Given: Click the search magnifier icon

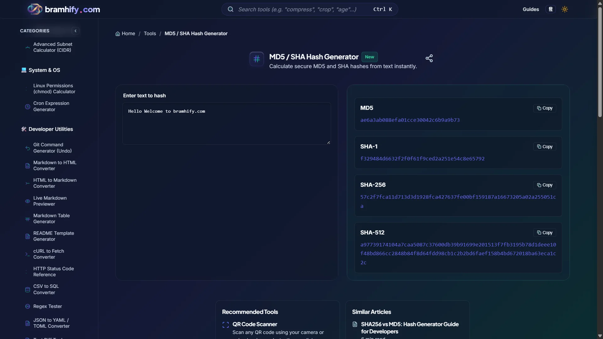Looking at the screenshot, I should click(x=231, y=9).
